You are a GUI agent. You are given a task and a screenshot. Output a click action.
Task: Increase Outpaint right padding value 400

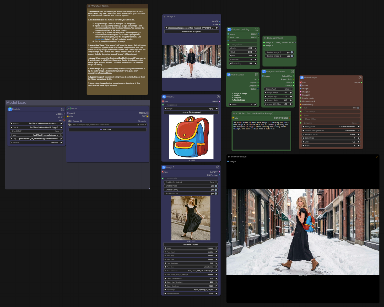pos(255,48)
